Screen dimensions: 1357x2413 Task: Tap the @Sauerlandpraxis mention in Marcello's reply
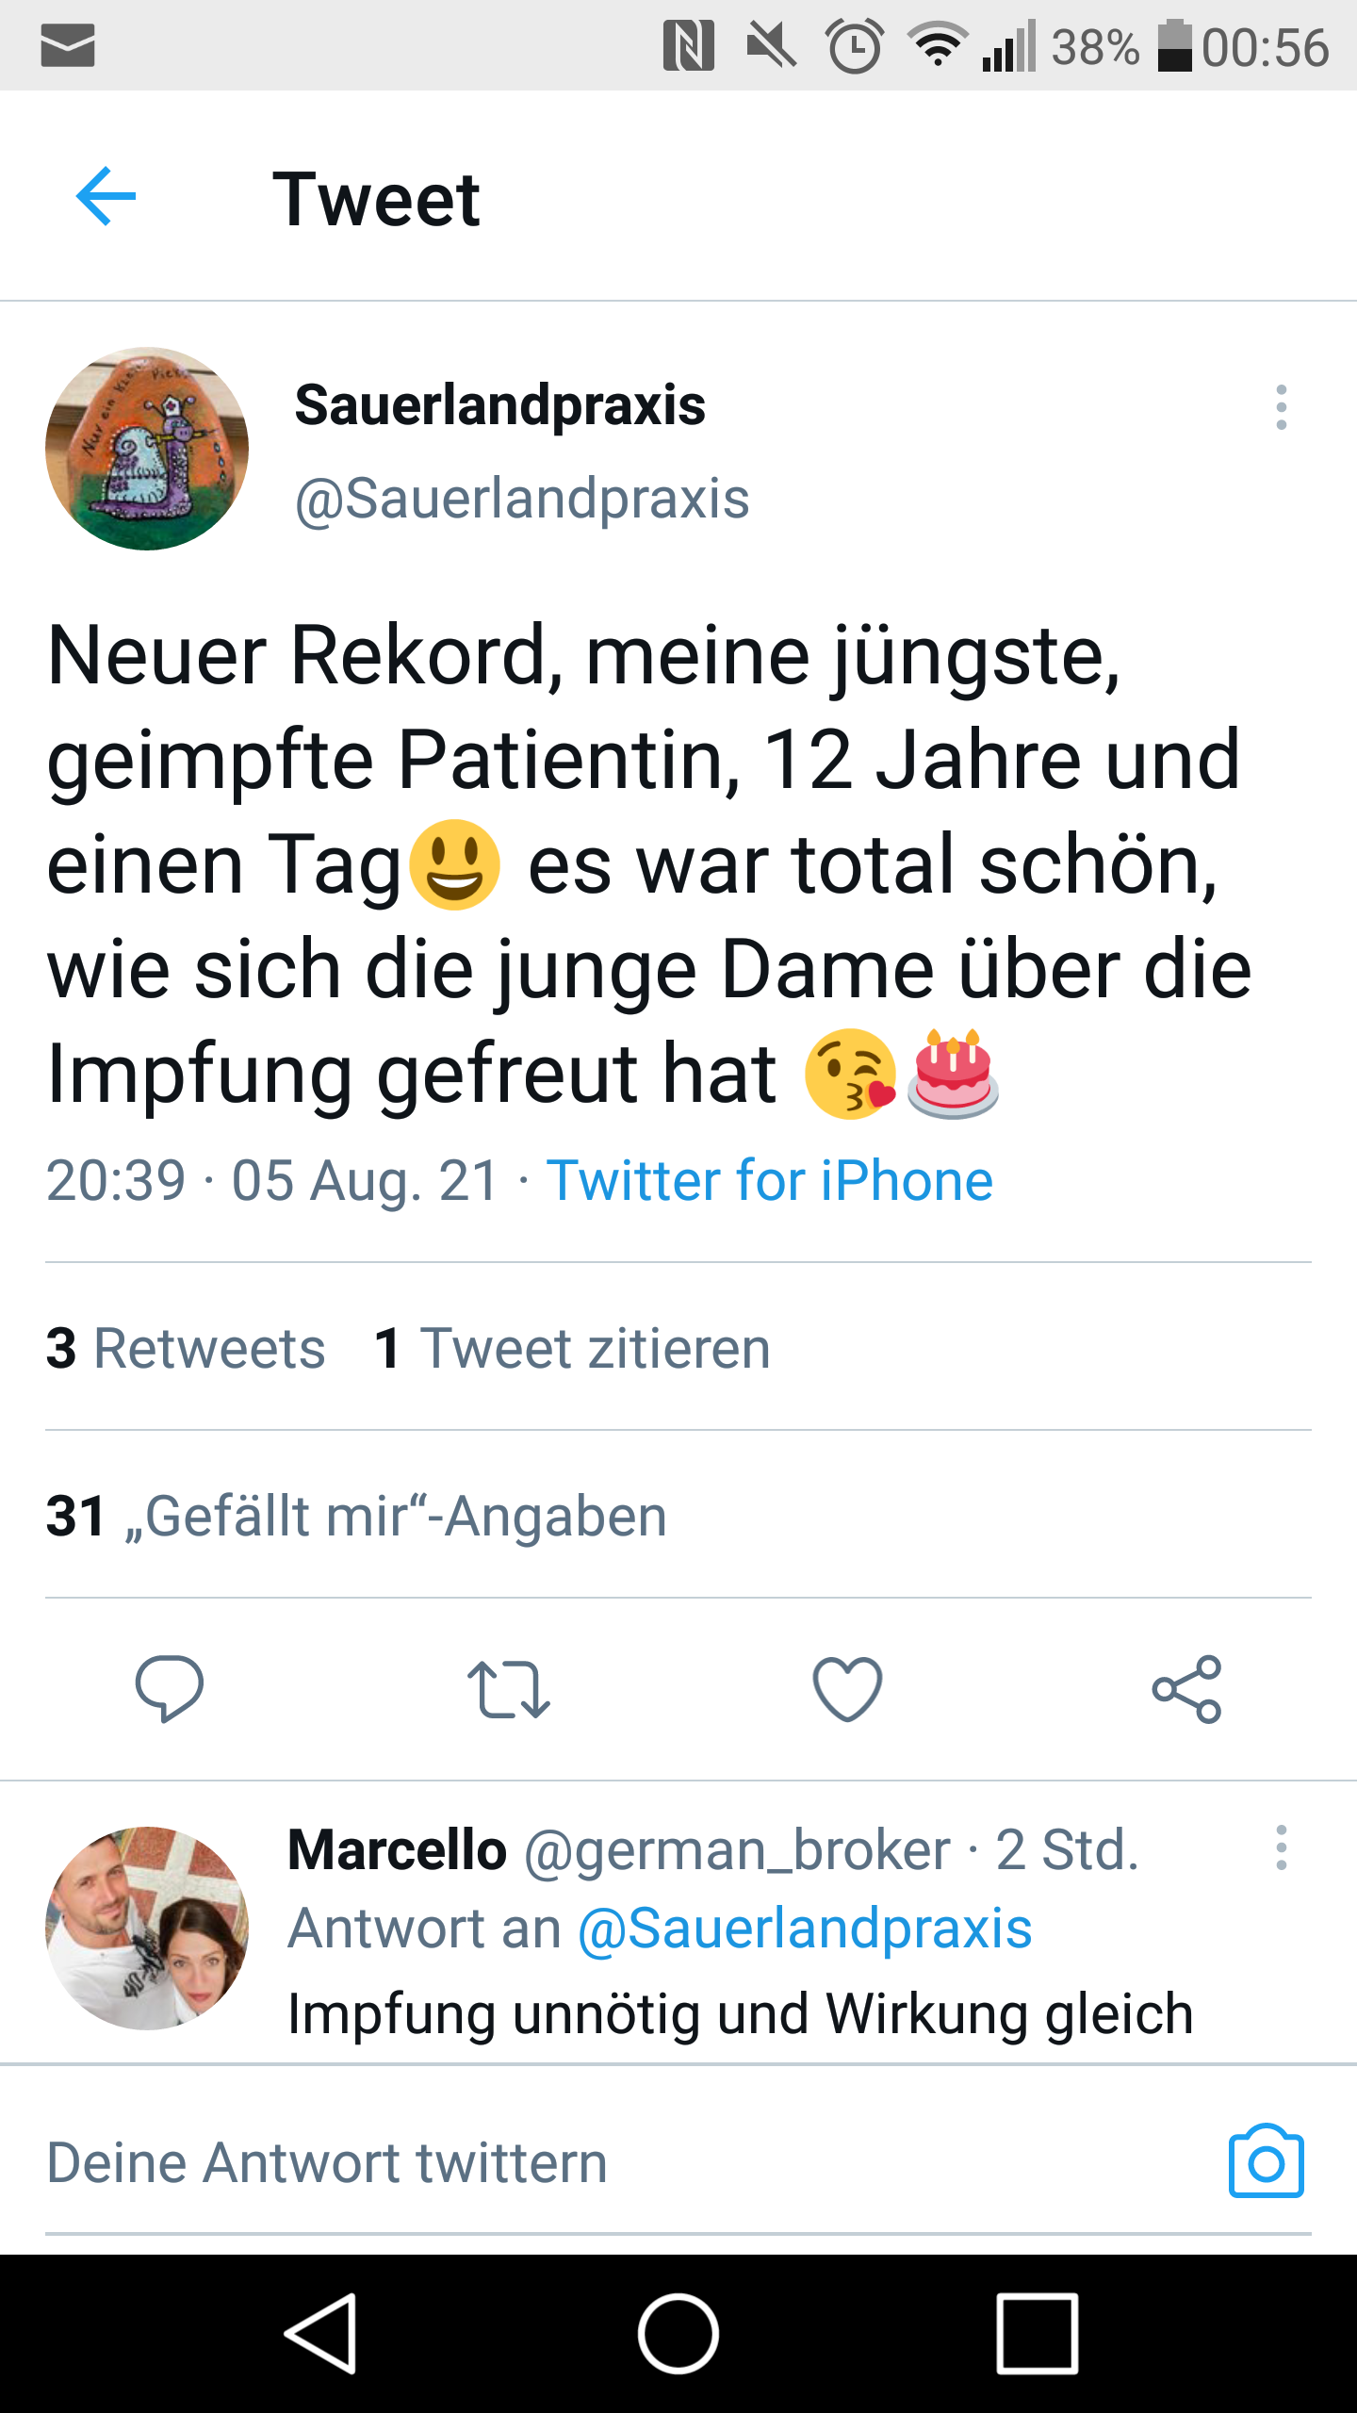click(x=805, y=1928)
